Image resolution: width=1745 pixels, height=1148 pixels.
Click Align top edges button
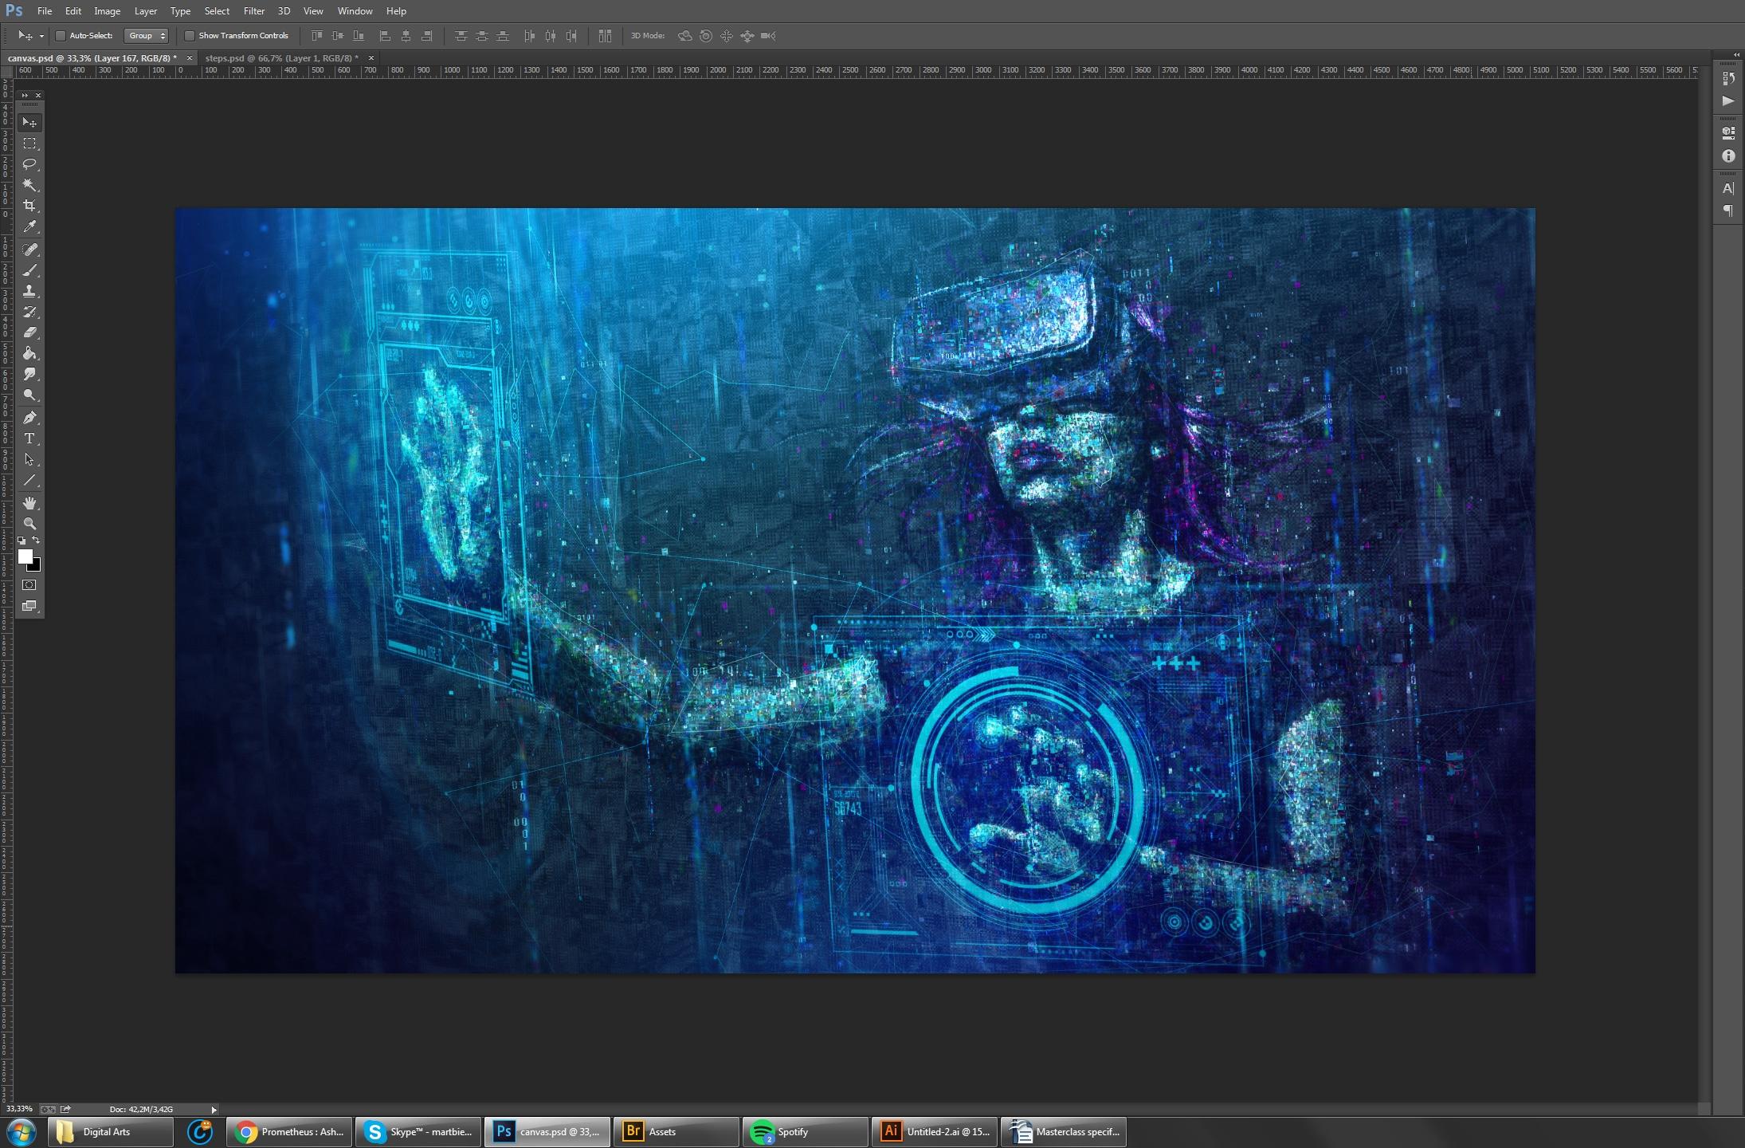pos(317,36)
